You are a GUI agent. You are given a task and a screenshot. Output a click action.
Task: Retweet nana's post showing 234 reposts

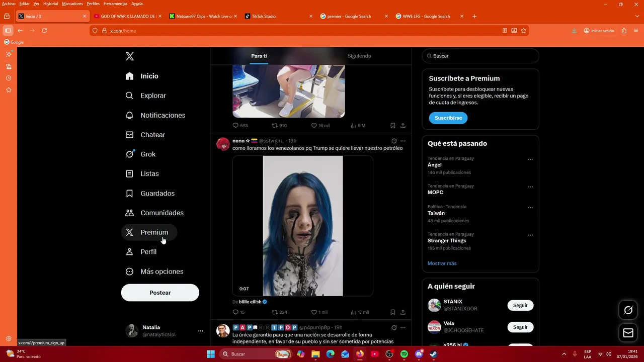(x=279, y=312)
